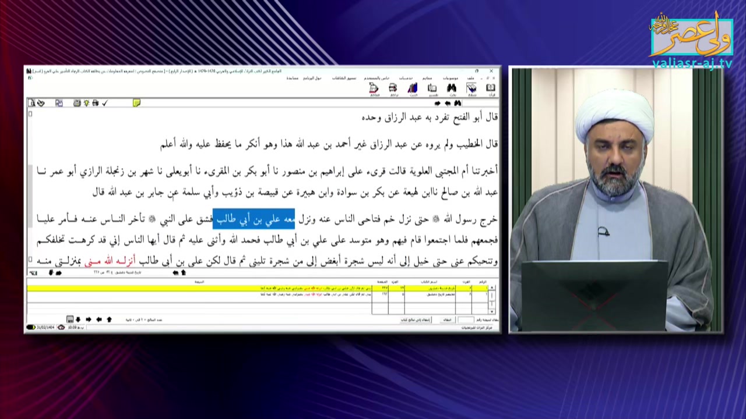Select the highlighted open-book icon in the main toolbar
Viewport: 746px width, 419px height.
[x=471, y=88]
